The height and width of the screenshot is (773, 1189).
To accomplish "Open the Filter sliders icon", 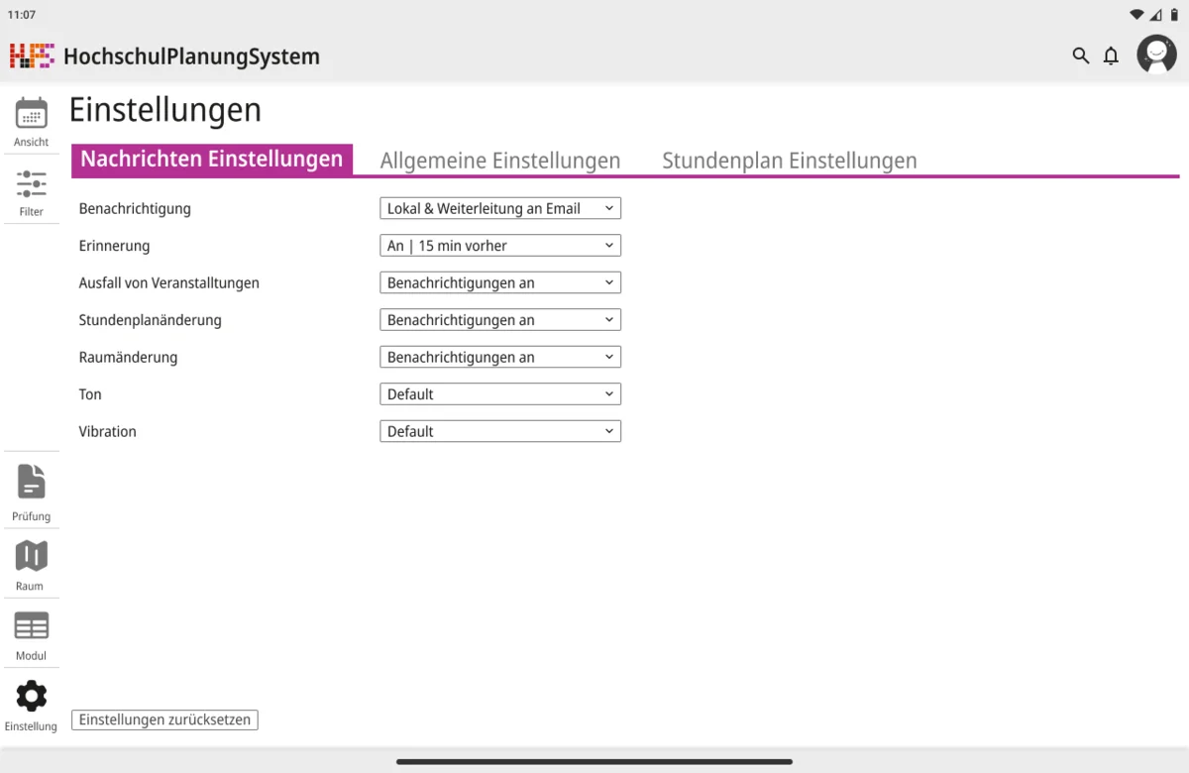I will coord(31,184).
